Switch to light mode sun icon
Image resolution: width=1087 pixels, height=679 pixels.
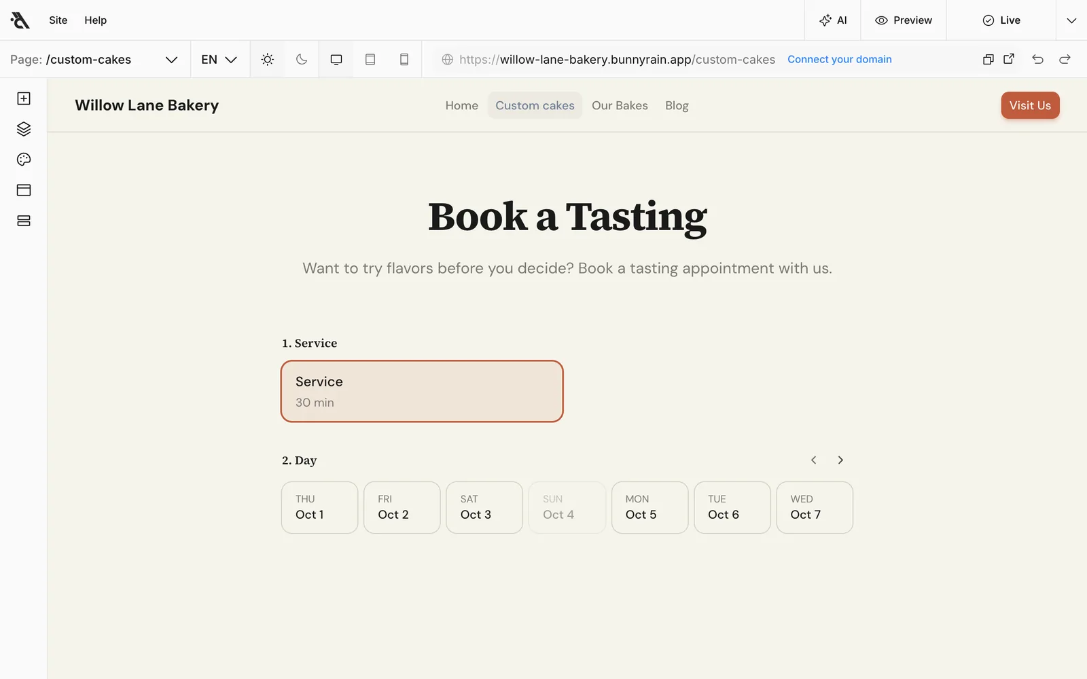pyautogui.click(x=268, y=59)
